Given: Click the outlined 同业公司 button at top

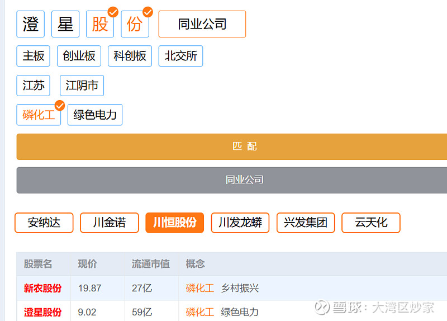Looking at the screenshot, I should click(202, 24).
